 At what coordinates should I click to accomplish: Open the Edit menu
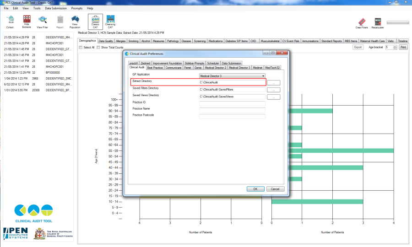coord(16,8)
